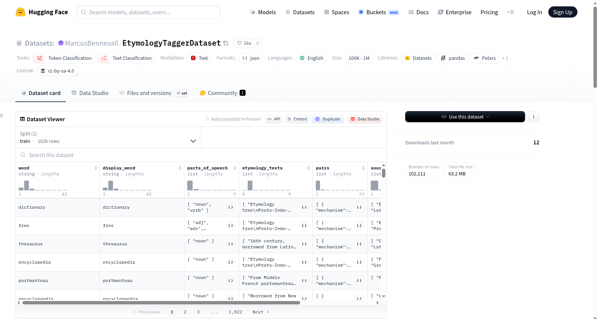Expand JSON of the dictionary etymology_texts cell
This screenshot has width=598, height=322.
click(x=304, y=207)
